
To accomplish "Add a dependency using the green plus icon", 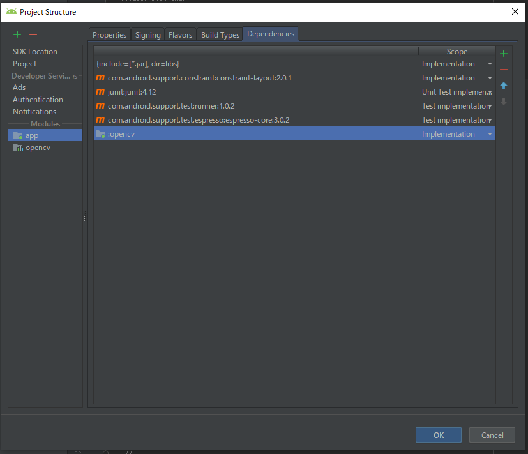I will click(504, 54).
